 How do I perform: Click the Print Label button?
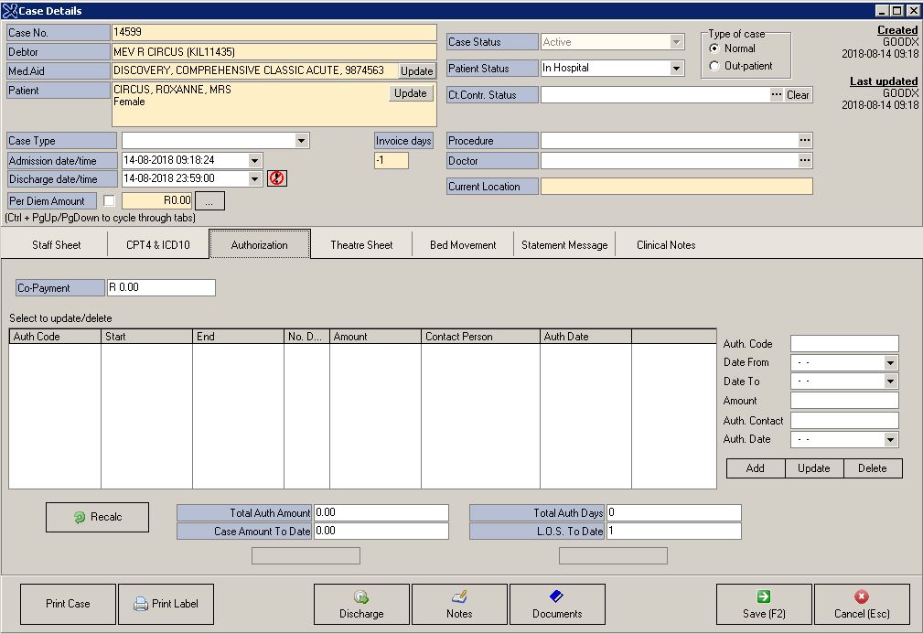click(166, 604)
